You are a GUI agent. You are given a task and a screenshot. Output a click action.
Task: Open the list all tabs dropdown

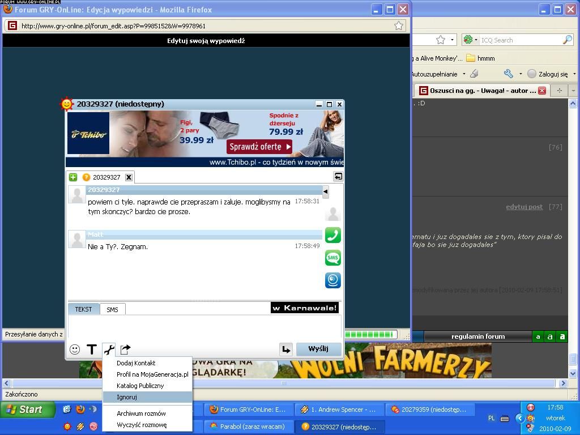point(573,91)
